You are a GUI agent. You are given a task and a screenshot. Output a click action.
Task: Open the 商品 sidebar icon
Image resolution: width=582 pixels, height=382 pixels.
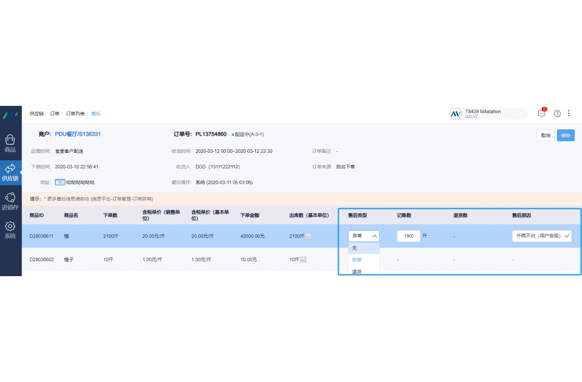[x=10, y=143]
